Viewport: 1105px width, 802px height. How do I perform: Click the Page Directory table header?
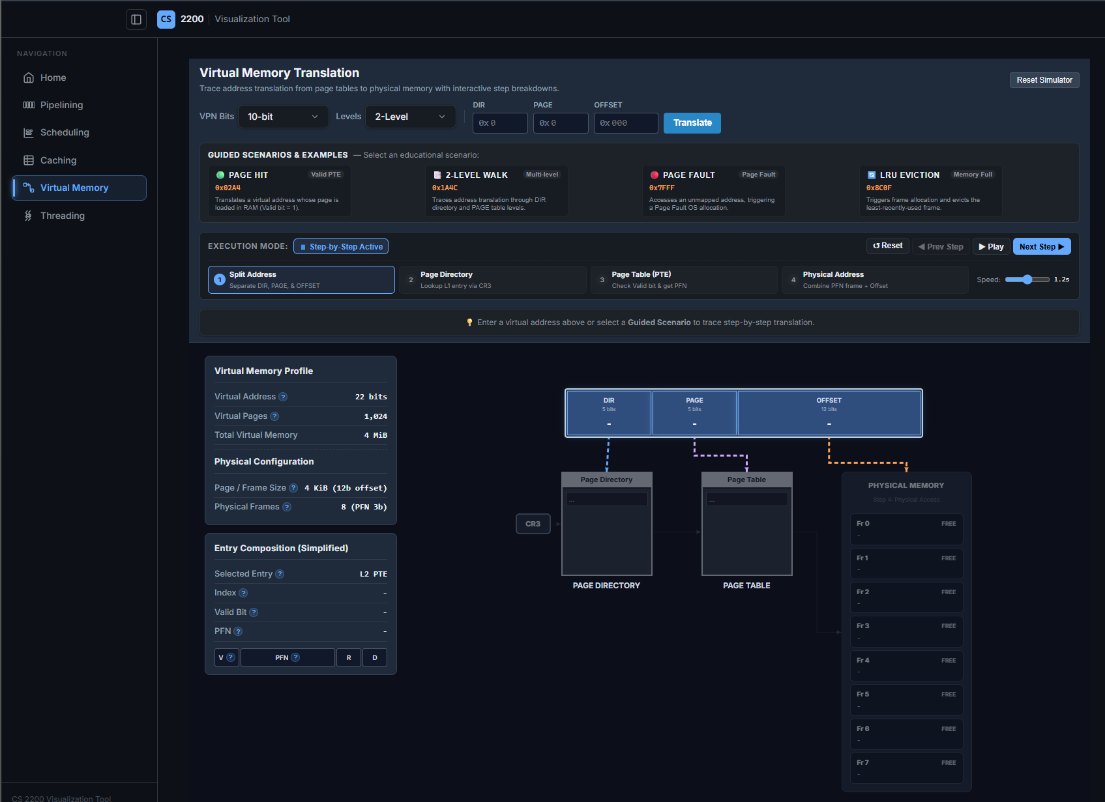(607, 480)
